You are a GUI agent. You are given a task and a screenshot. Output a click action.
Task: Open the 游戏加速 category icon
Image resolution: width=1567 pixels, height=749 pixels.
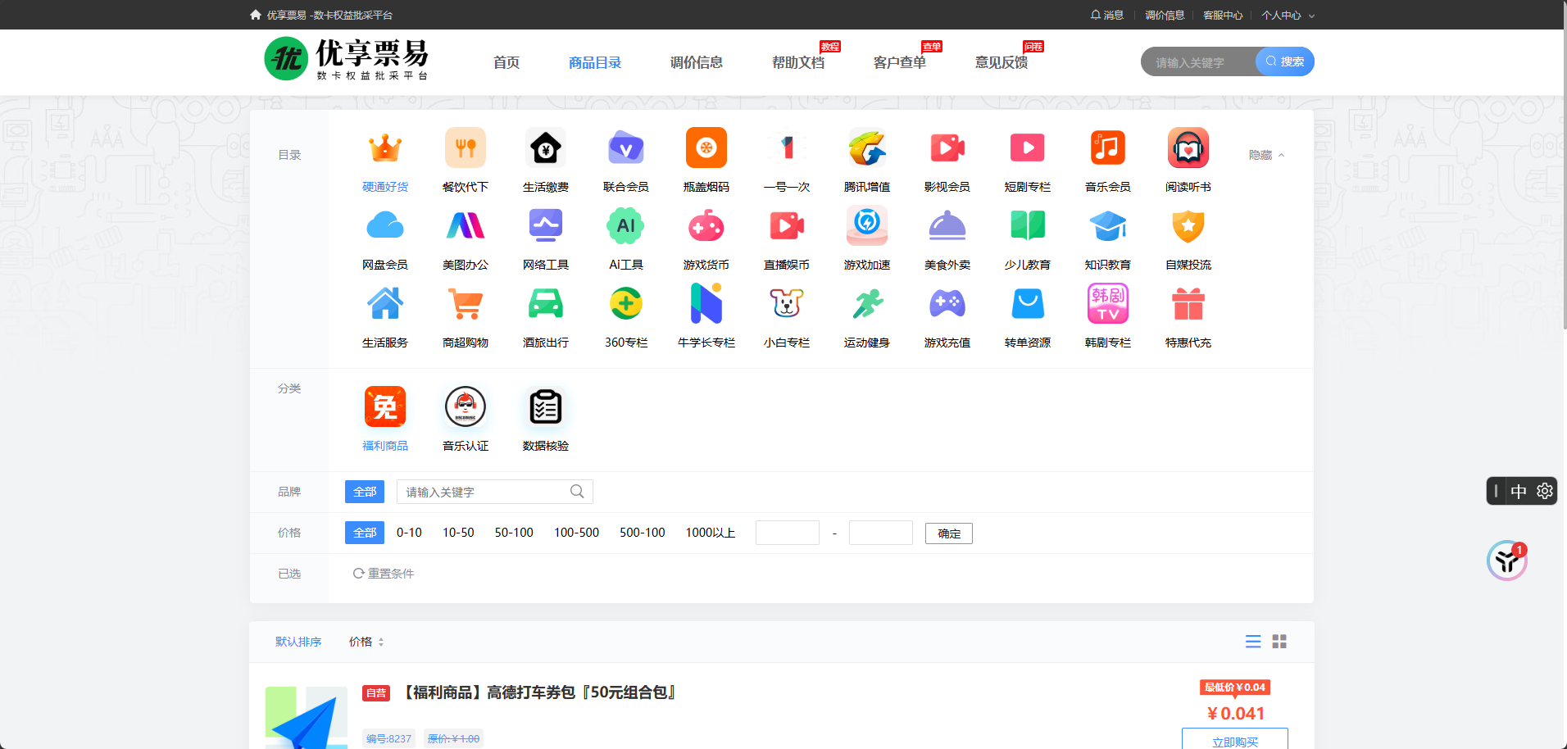pos(867,225)
